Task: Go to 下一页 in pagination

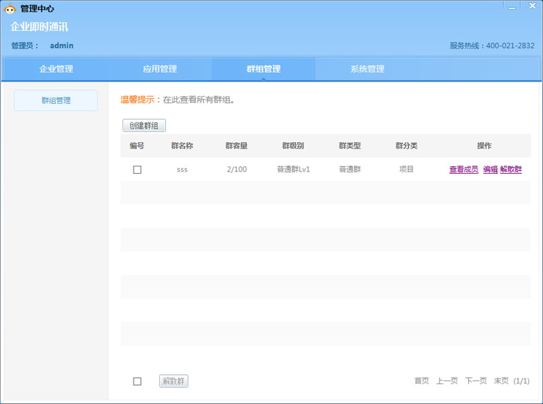Action: [475, 381]
